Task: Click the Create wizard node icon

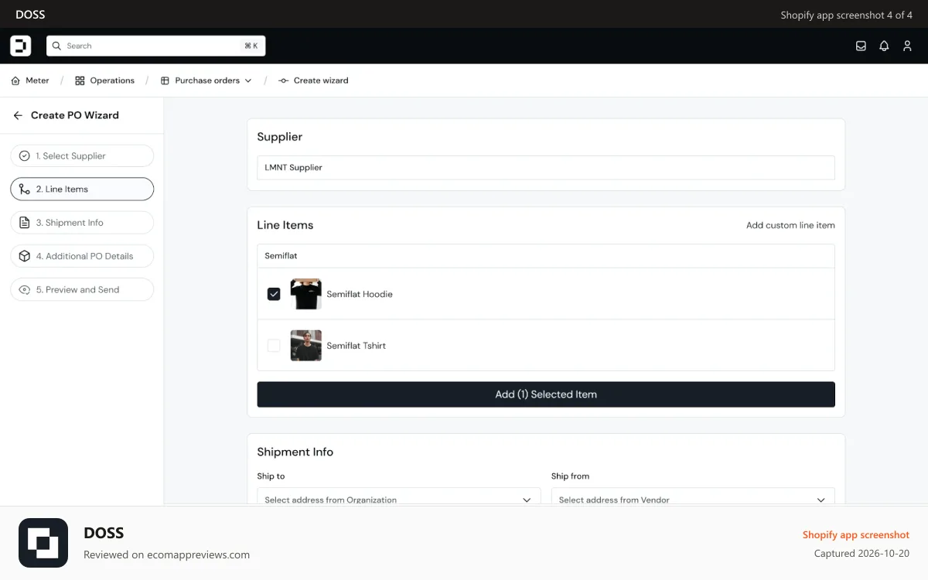Action: 283,80
